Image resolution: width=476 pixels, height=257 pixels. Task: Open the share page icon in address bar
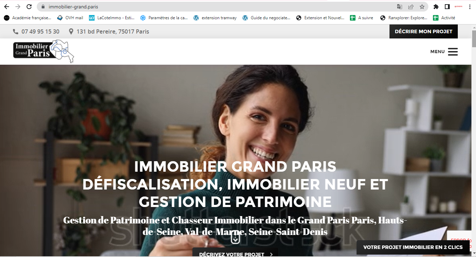411,7
